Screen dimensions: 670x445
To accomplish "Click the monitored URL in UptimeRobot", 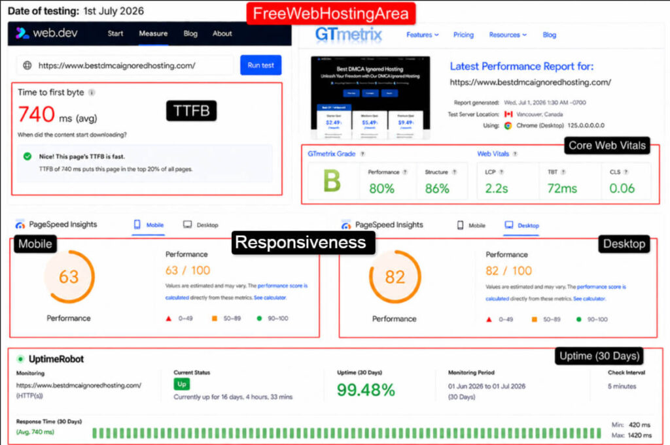I will tap(79, 386).
